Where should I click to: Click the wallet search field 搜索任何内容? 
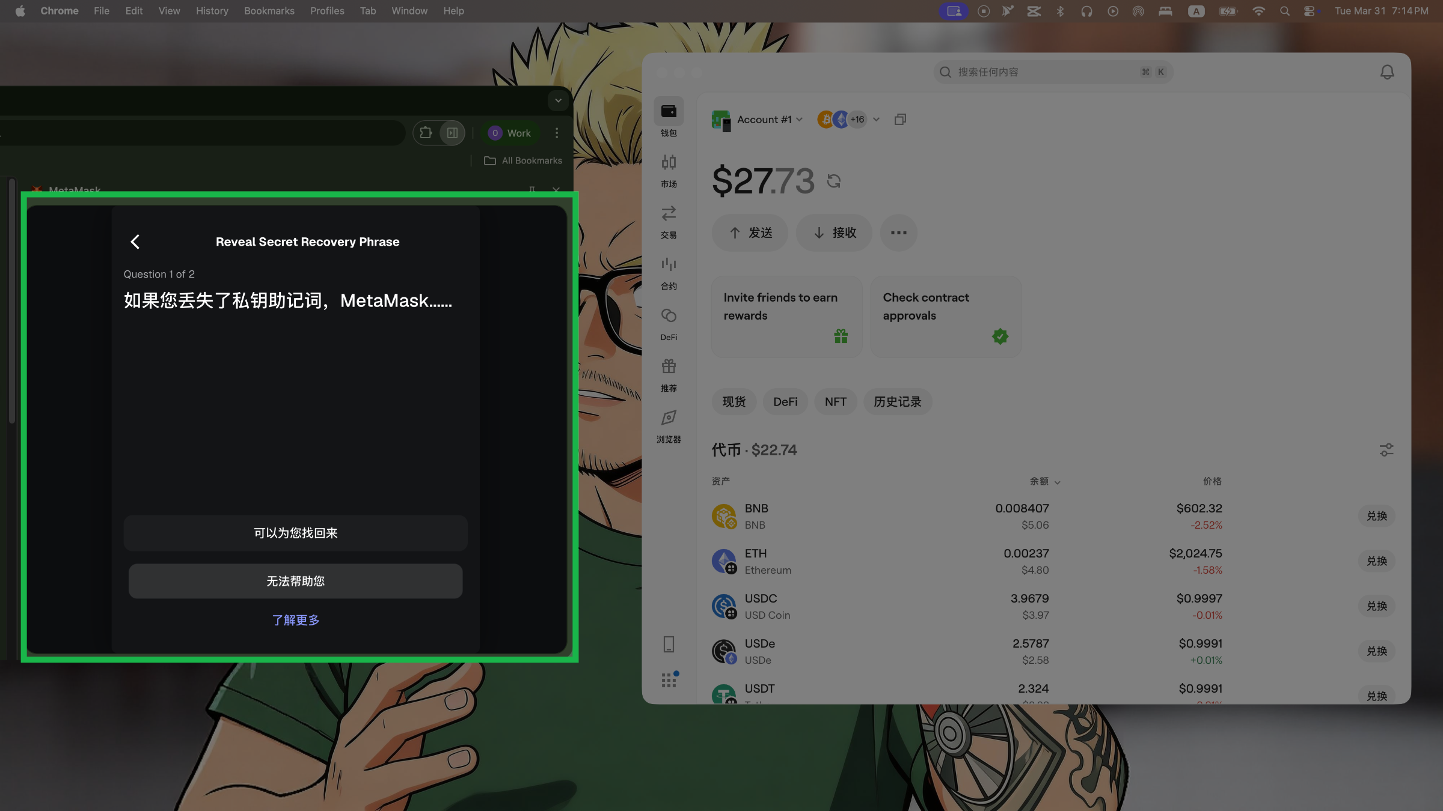click(1053, 72)
